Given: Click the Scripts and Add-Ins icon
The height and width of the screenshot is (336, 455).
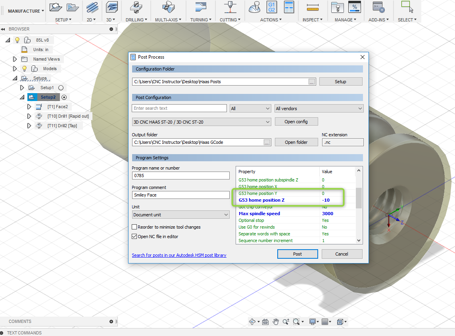Looking at the screenshot, I should (x=378, y=8).
